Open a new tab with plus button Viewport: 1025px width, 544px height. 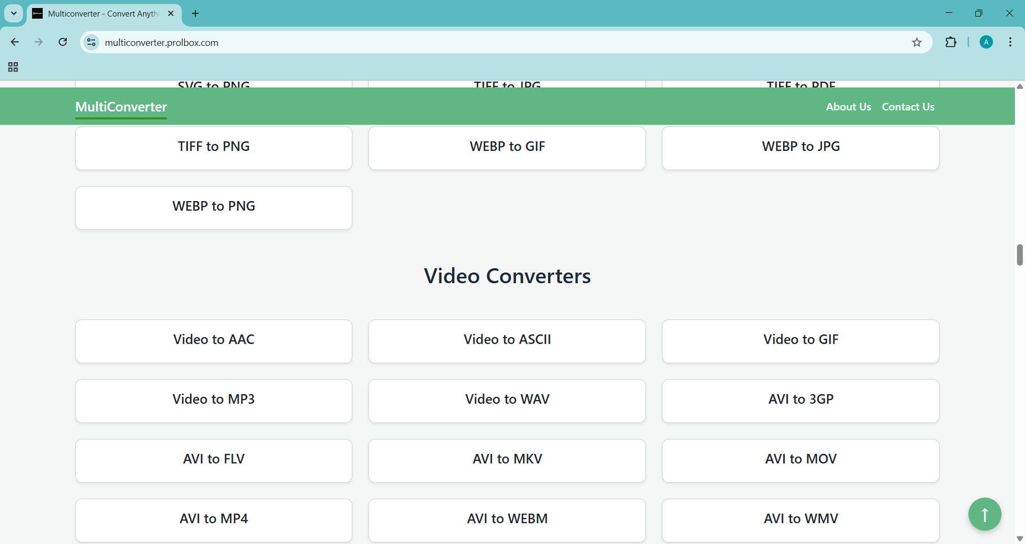pos(195,14)
